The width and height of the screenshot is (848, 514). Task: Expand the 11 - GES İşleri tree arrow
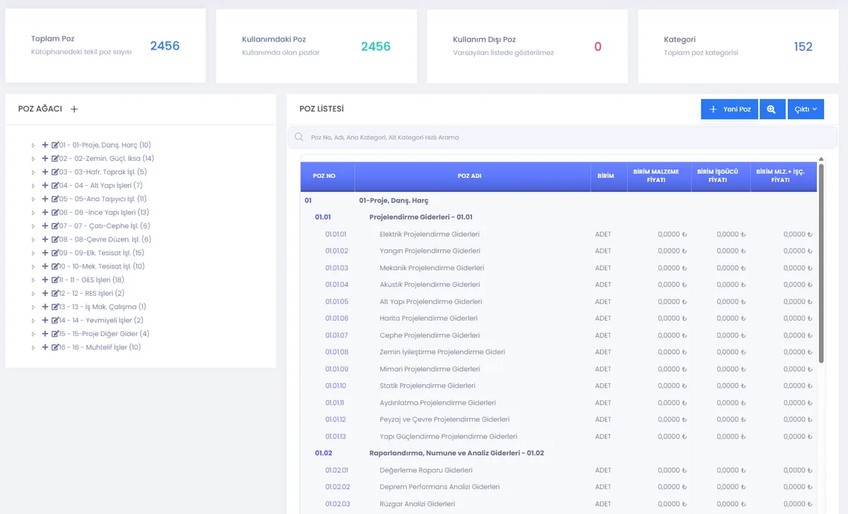tap(33, 280)
